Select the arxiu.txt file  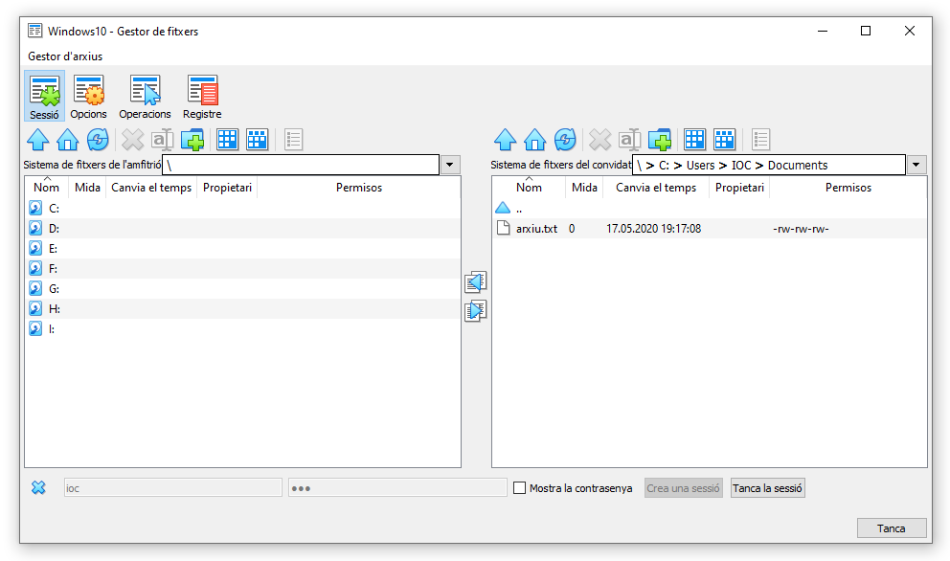pos(535,229)
